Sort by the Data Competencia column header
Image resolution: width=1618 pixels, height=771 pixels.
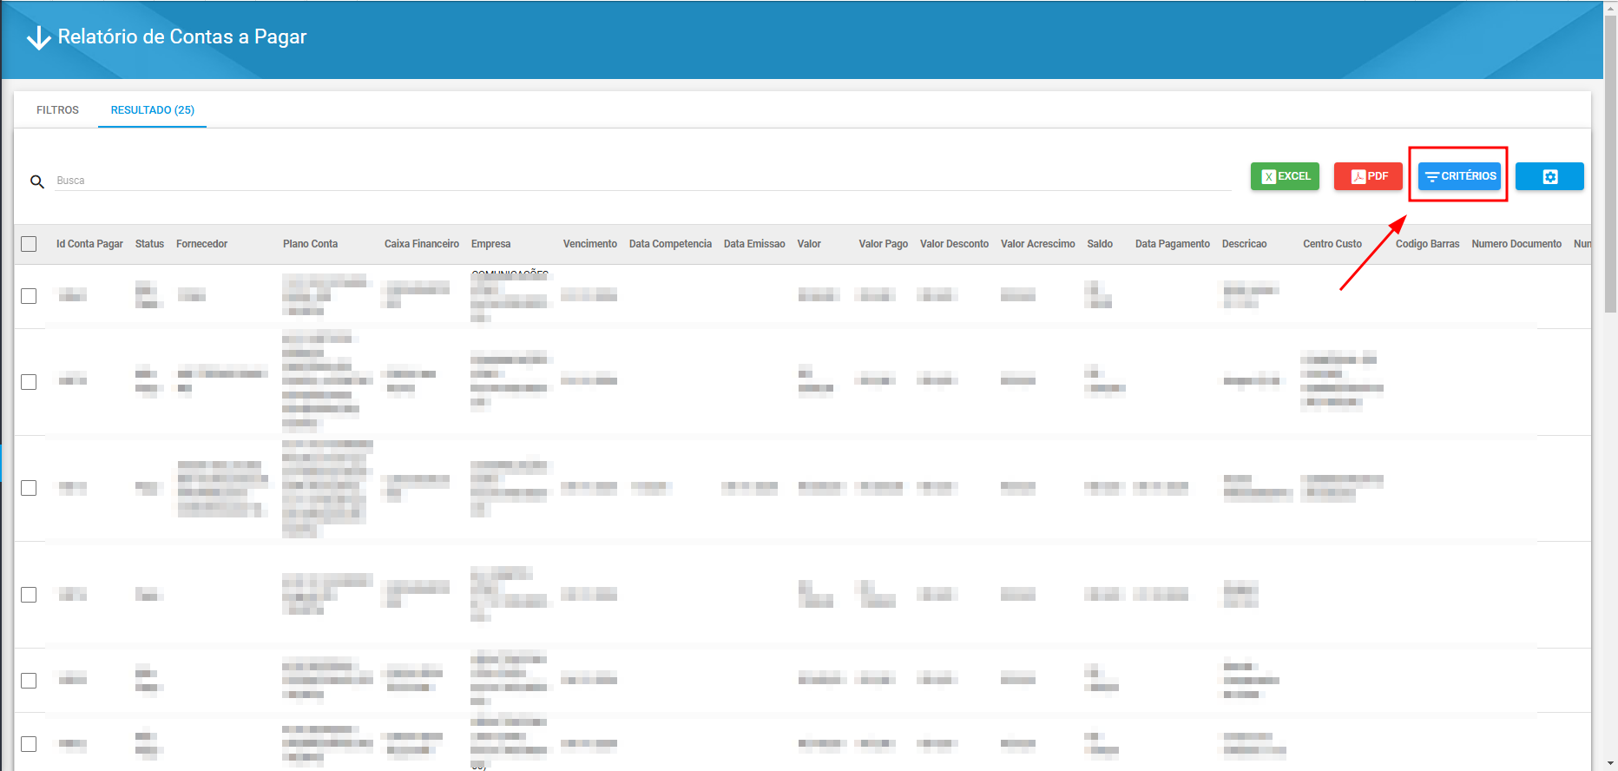point(670,244)
